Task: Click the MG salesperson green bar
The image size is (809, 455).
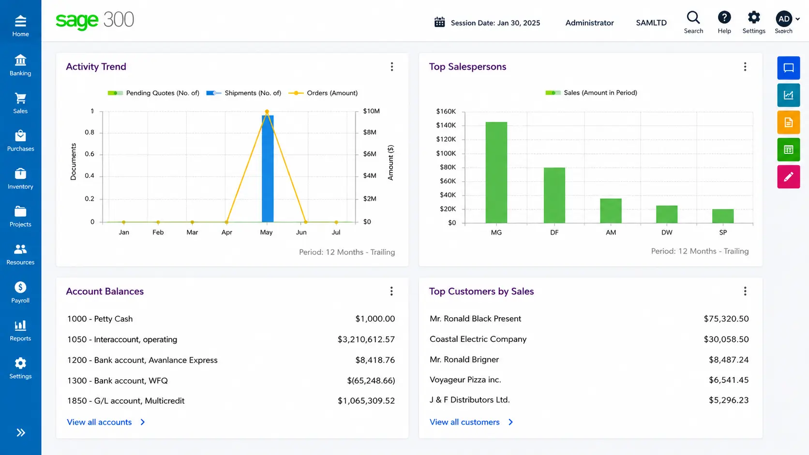Action: pyautogui.click(x=496, y=173)
